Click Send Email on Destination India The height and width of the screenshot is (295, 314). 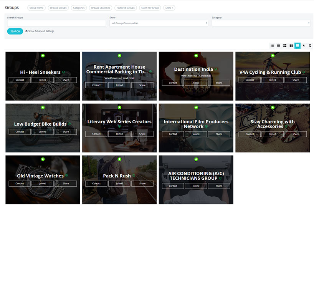205,76
